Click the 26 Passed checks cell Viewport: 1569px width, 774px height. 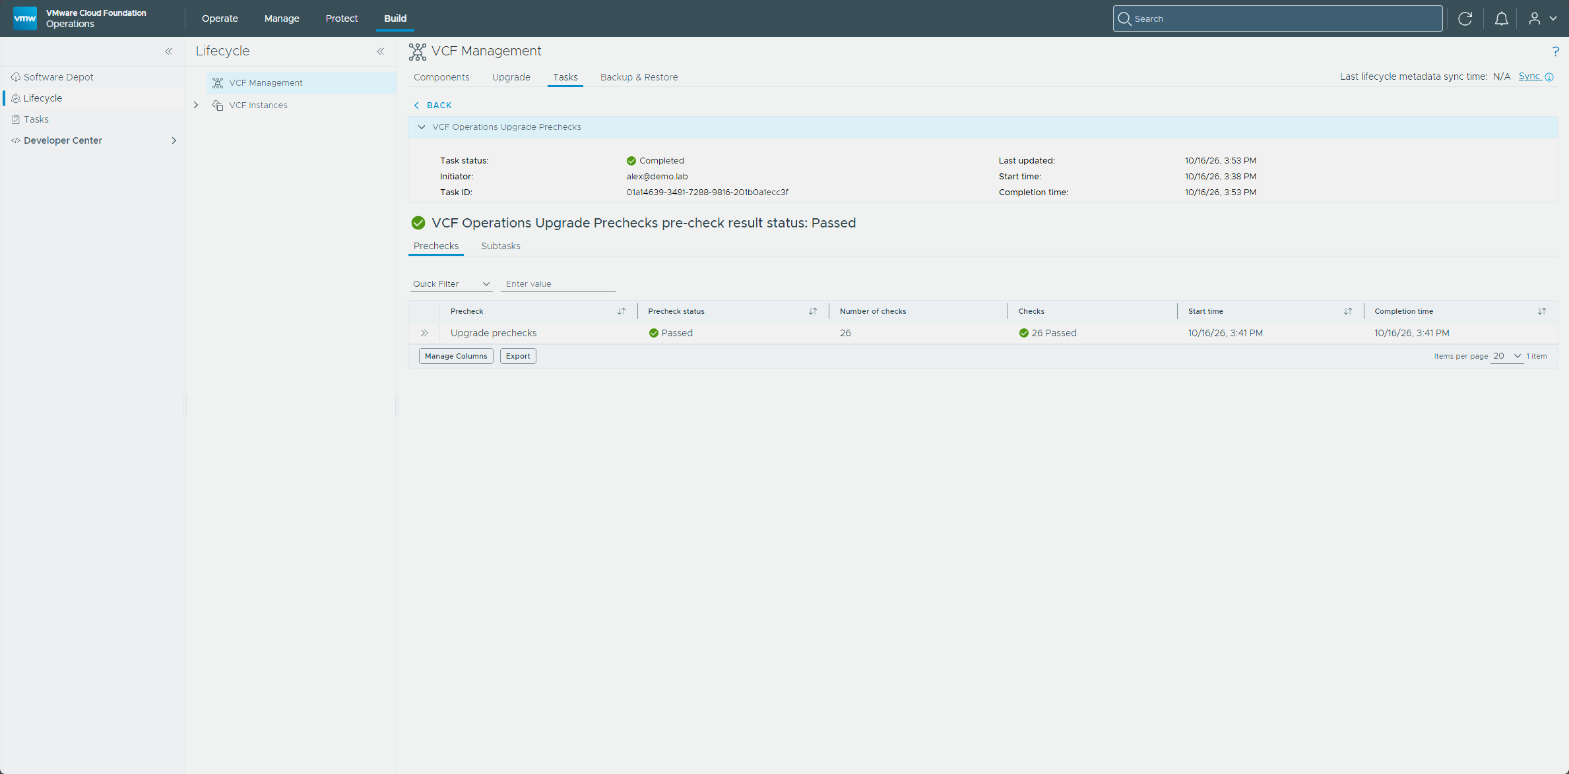pos(1048,333)
